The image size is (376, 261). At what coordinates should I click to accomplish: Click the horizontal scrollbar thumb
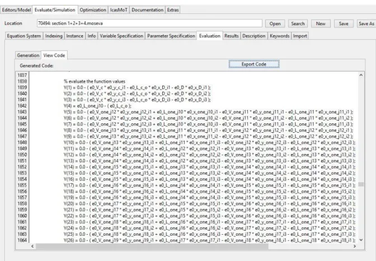[152, 246]
